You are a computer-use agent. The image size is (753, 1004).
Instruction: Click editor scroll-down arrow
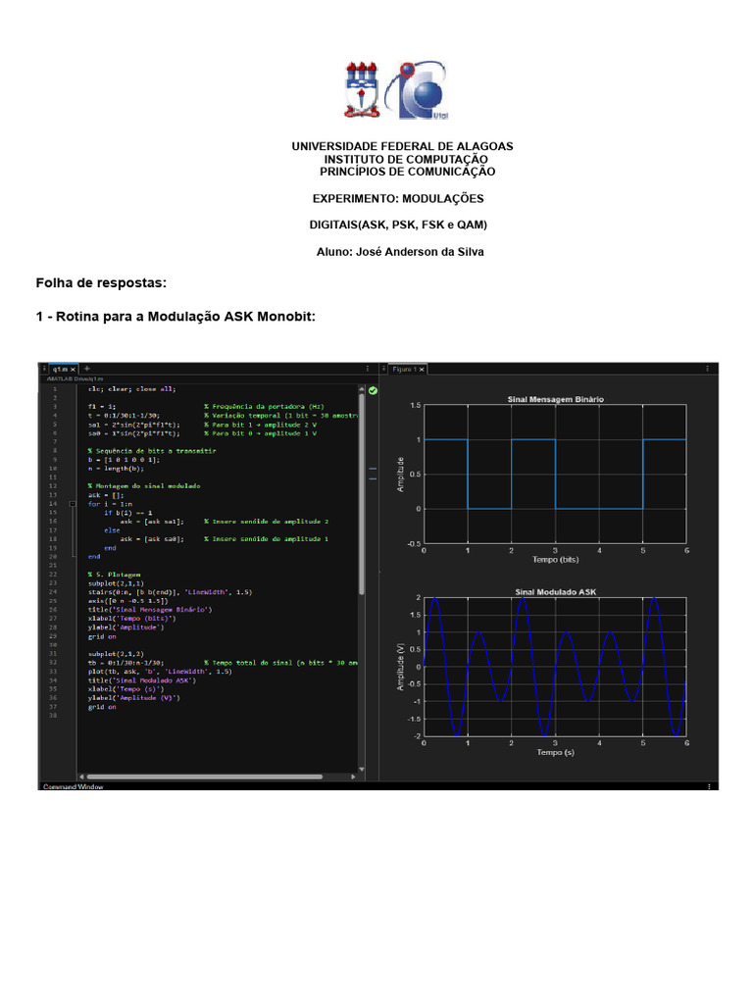[362, 769]
